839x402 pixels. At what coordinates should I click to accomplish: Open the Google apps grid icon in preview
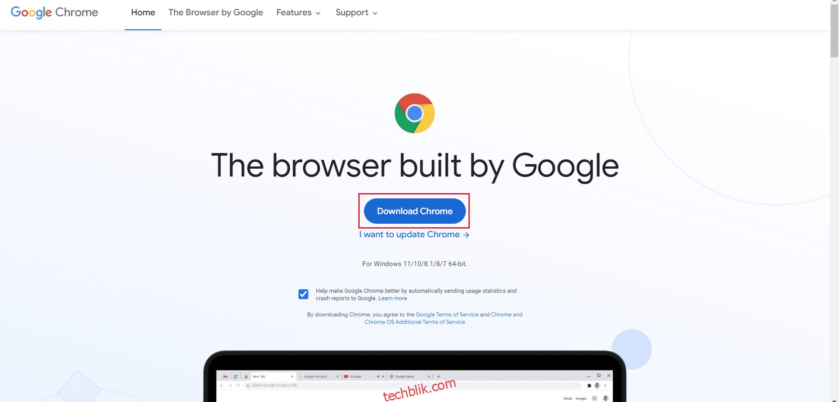[x=594, y=398]
